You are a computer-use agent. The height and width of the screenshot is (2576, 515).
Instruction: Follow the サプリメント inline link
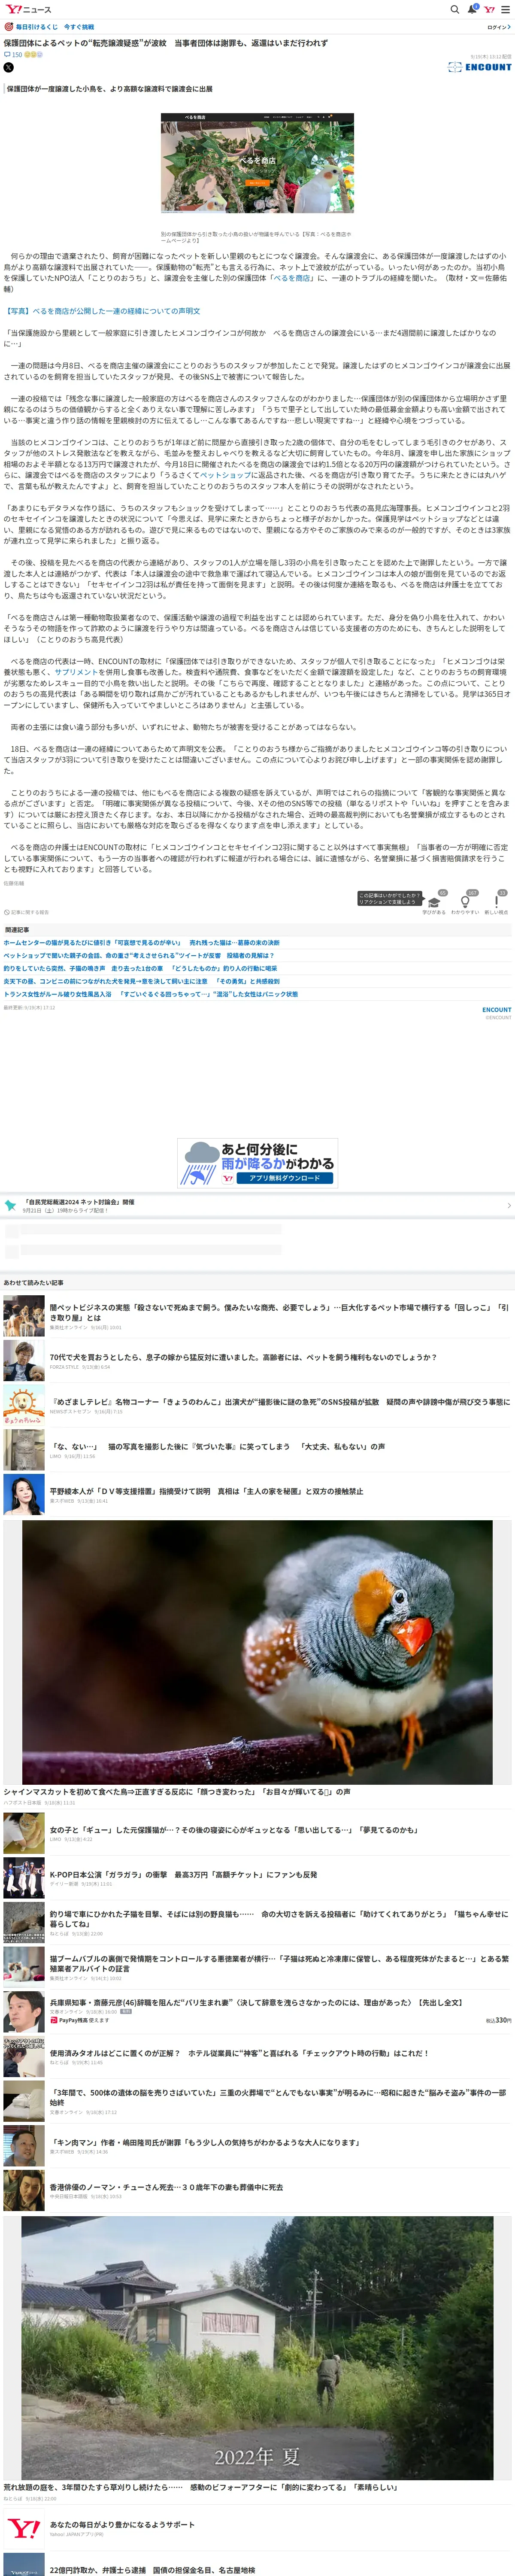(x=77, y=672)
